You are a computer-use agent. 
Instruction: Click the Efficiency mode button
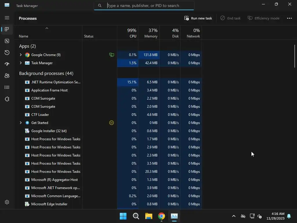click(x=263, y=18)
